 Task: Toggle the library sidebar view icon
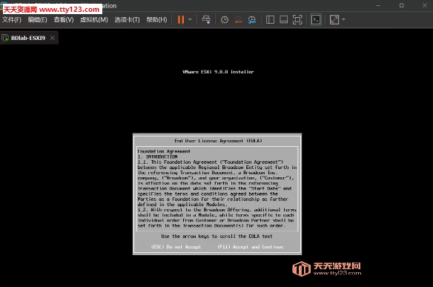pos(270,19)
